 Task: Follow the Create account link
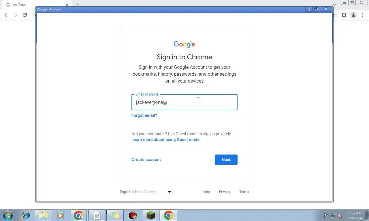(x=146, y=159)
